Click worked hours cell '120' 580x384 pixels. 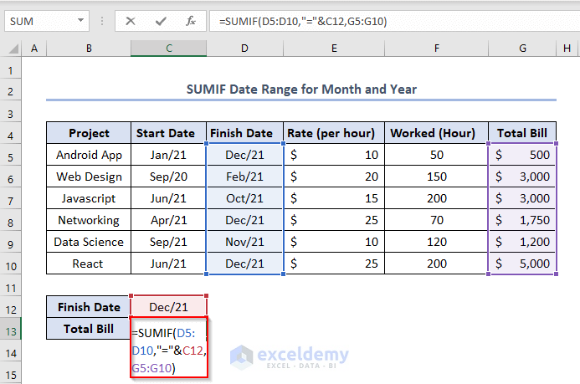[x=437, y=242]
